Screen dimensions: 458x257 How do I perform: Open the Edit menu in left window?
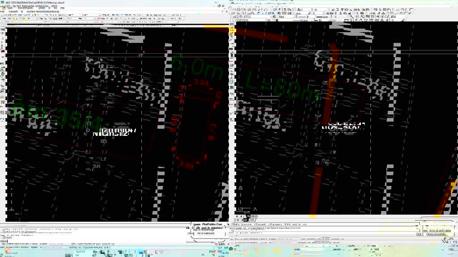point(9,8)
